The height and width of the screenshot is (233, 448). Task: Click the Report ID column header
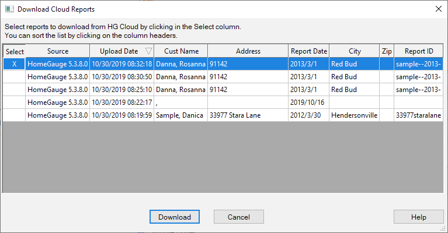click(x=418, y=51)
